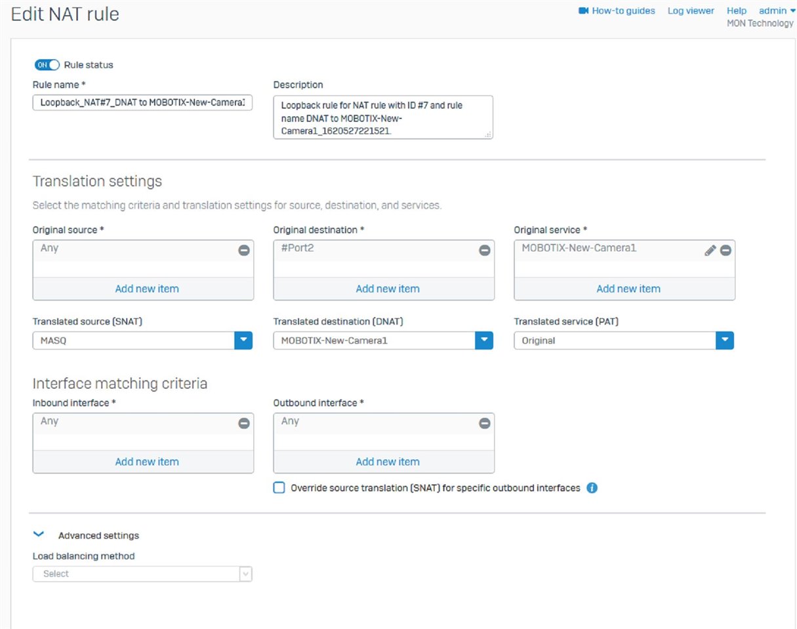
Task: Toggle the Rule status switch off
Action: point(47,65)
